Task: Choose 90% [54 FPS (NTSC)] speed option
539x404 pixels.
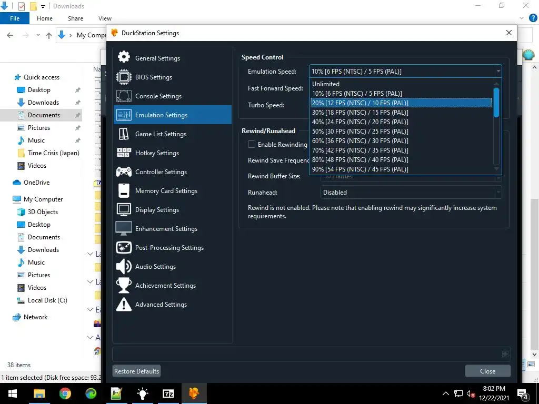Action: [402, 169]
